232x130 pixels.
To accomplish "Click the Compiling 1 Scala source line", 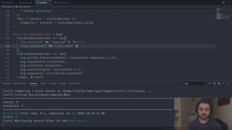I will coord(77,91).
